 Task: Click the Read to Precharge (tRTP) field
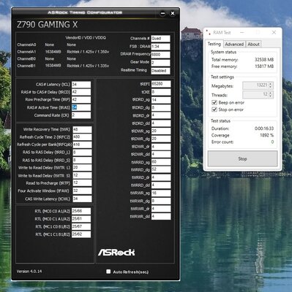coord(82,183)
